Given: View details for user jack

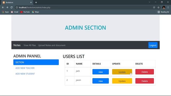Looking at the screenshot, I should point(100,72).
